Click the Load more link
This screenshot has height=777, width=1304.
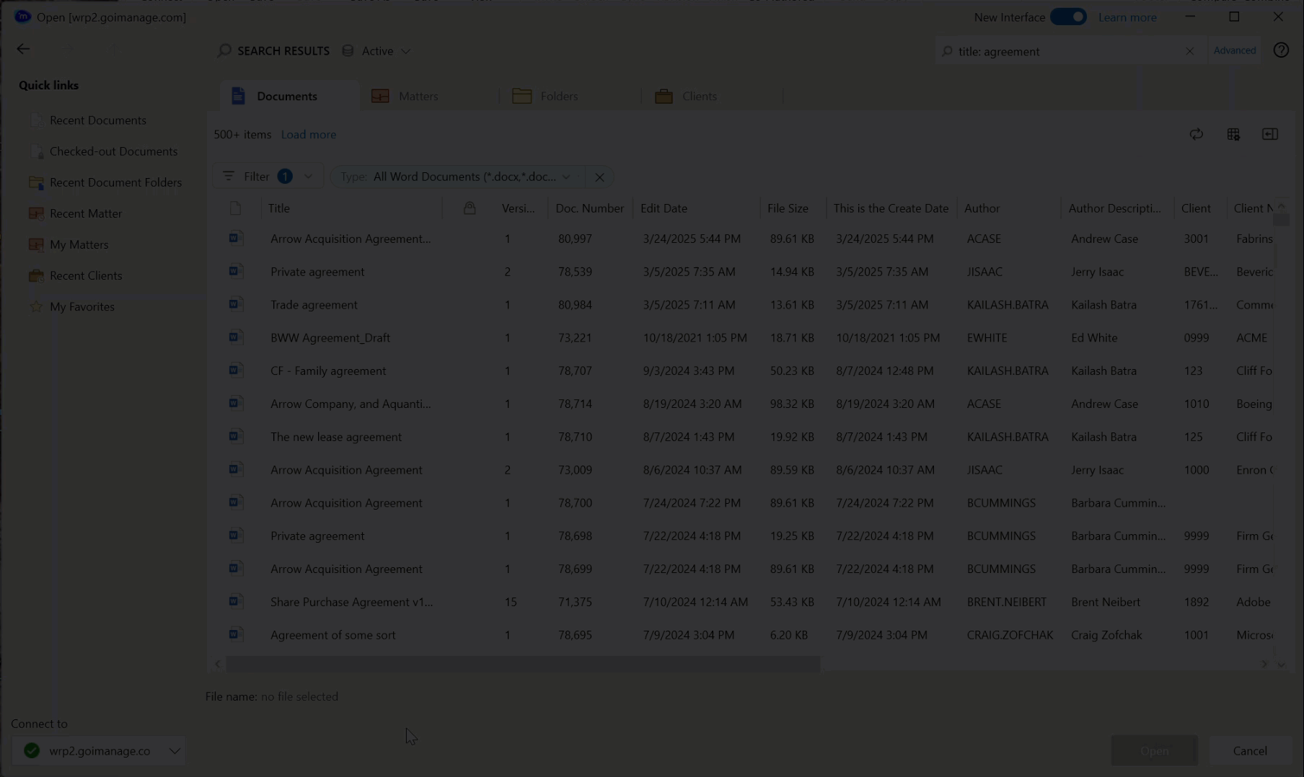coord(308,135)
